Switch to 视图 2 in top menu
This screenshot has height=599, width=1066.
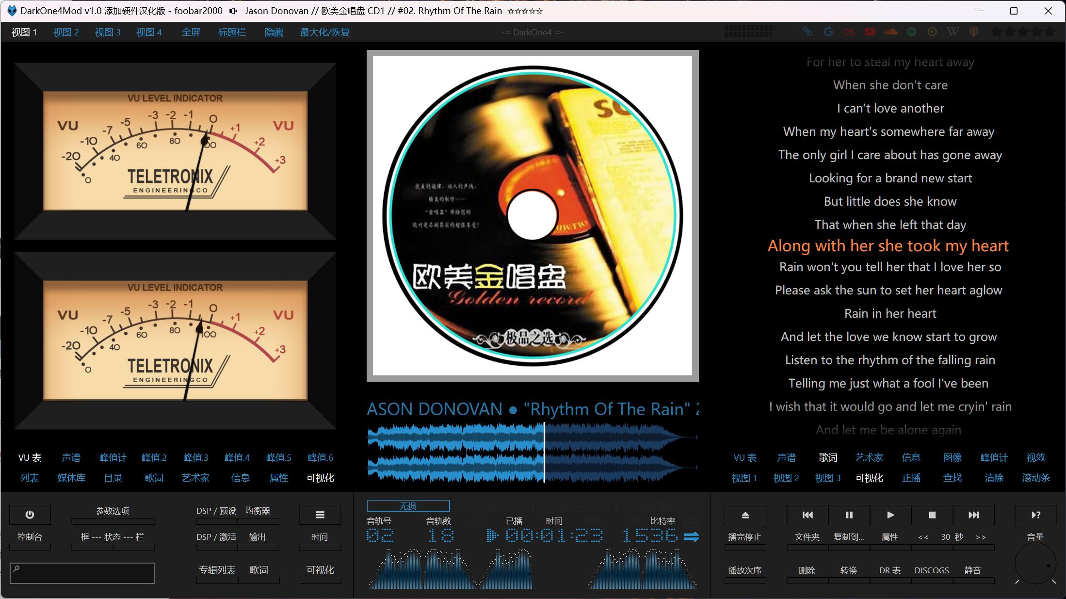[x=66, y=32]
